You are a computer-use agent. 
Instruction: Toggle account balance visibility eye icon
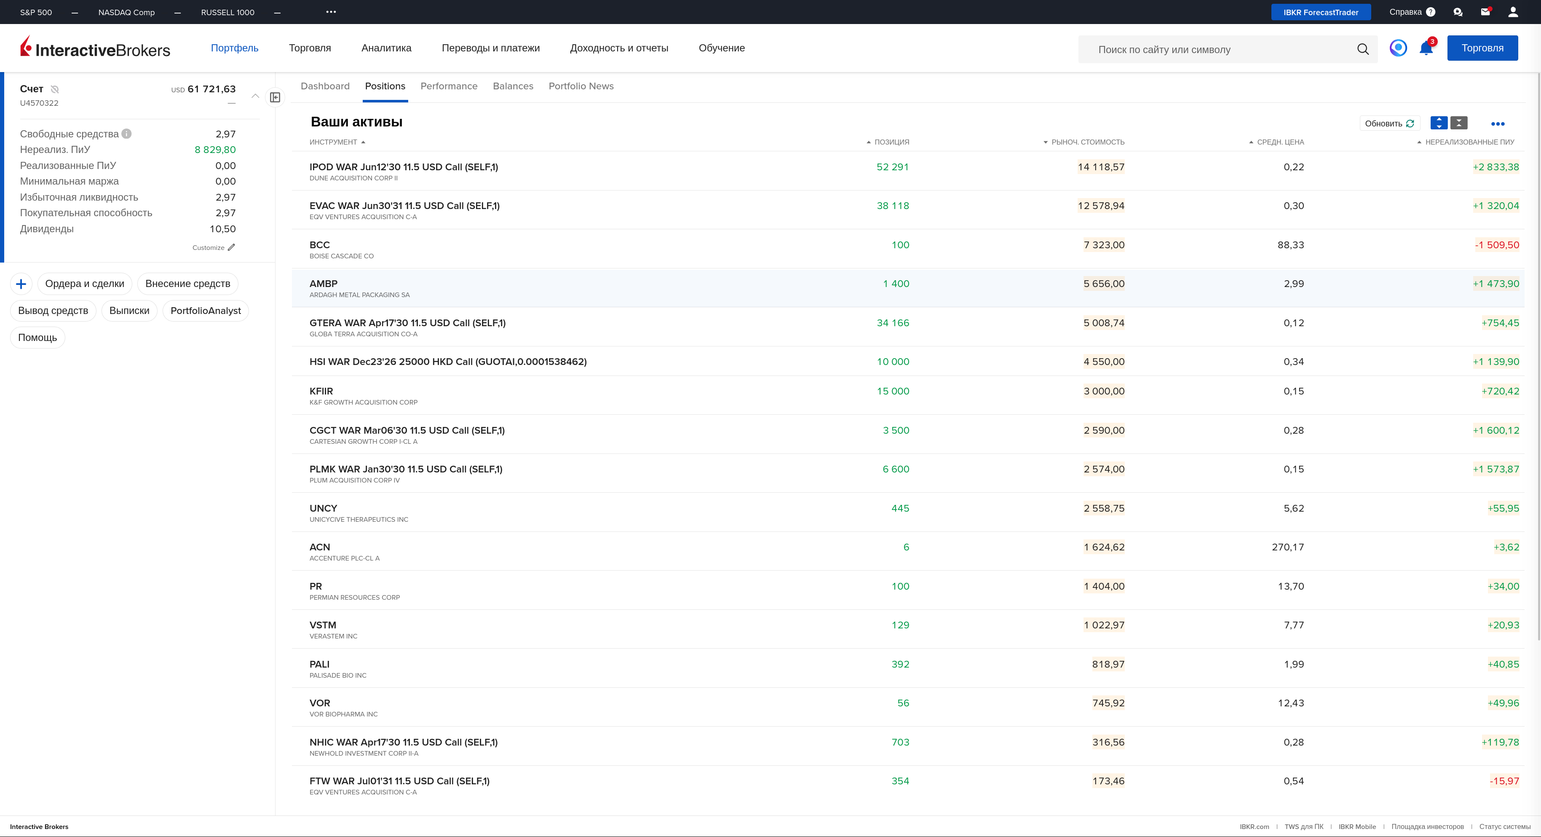click(54, 89)
